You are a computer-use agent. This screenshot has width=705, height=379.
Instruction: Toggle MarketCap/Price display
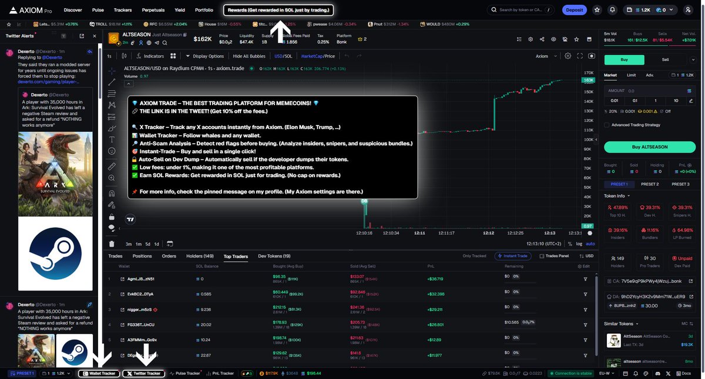[318, 56]
